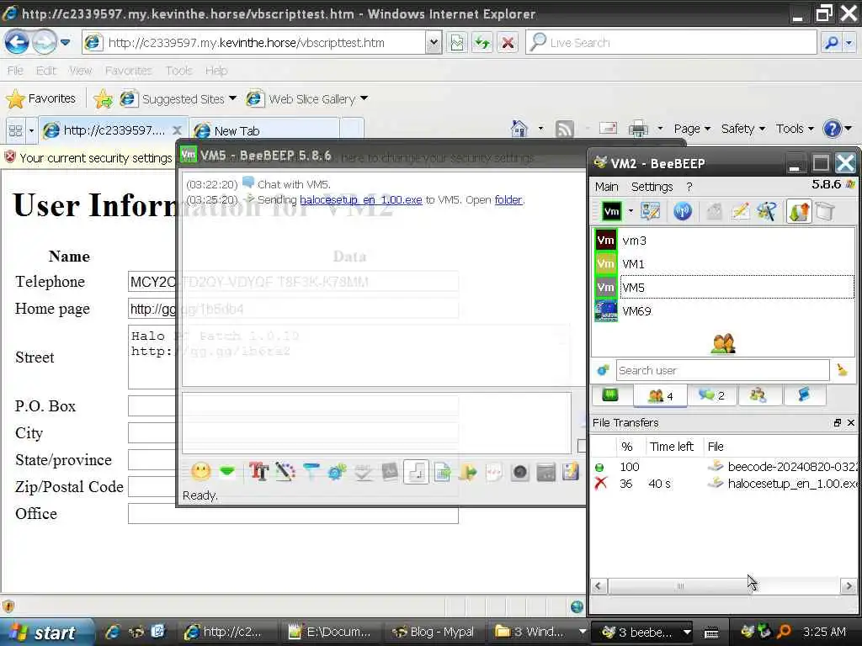
Task: Click the edit profile card icon
Action: tap(651, 211)
